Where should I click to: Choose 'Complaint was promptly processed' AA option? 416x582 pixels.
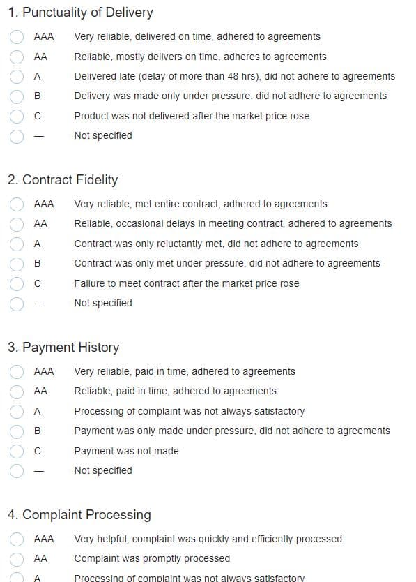point(17,559)
